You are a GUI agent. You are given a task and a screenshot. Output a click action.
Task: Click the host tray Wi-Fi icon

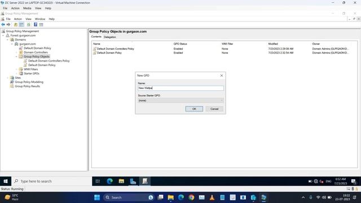318,197
